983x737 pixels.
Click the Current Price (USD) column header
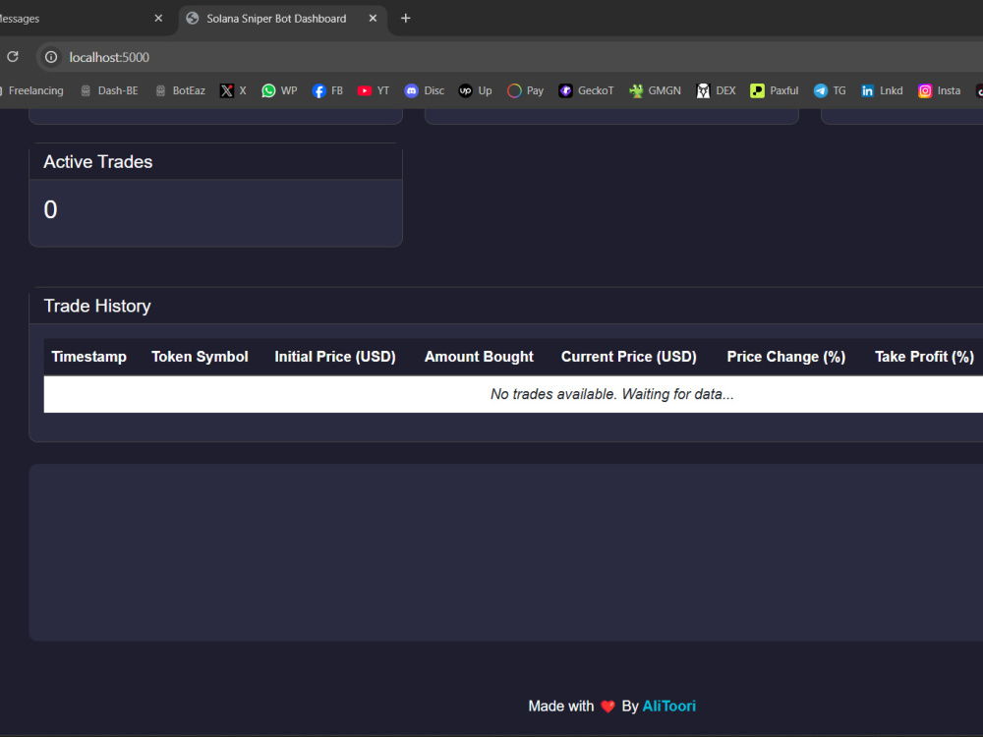point(629,357)
